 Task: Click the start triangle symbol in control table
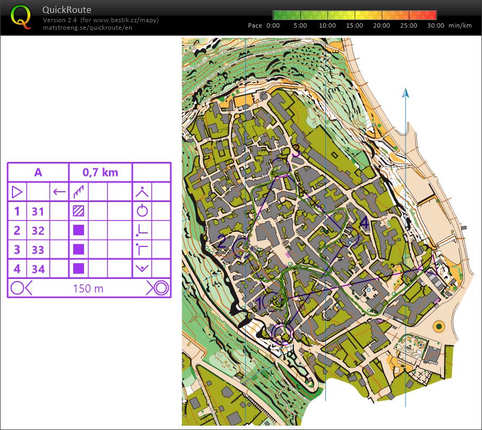17,192
